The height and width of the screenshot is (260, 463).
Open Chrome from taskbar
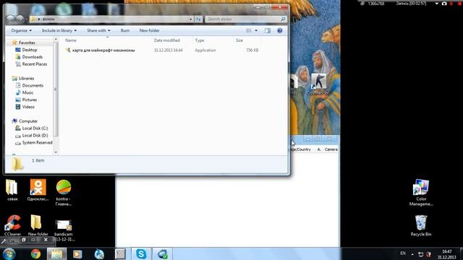[35, 253]
